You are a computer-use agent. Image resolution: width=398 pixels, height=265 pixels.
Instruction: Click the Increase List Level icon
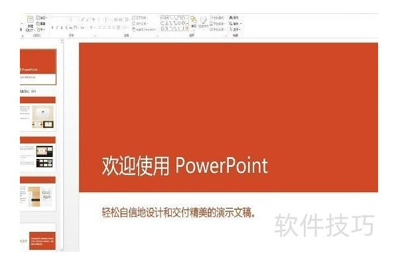121,19
